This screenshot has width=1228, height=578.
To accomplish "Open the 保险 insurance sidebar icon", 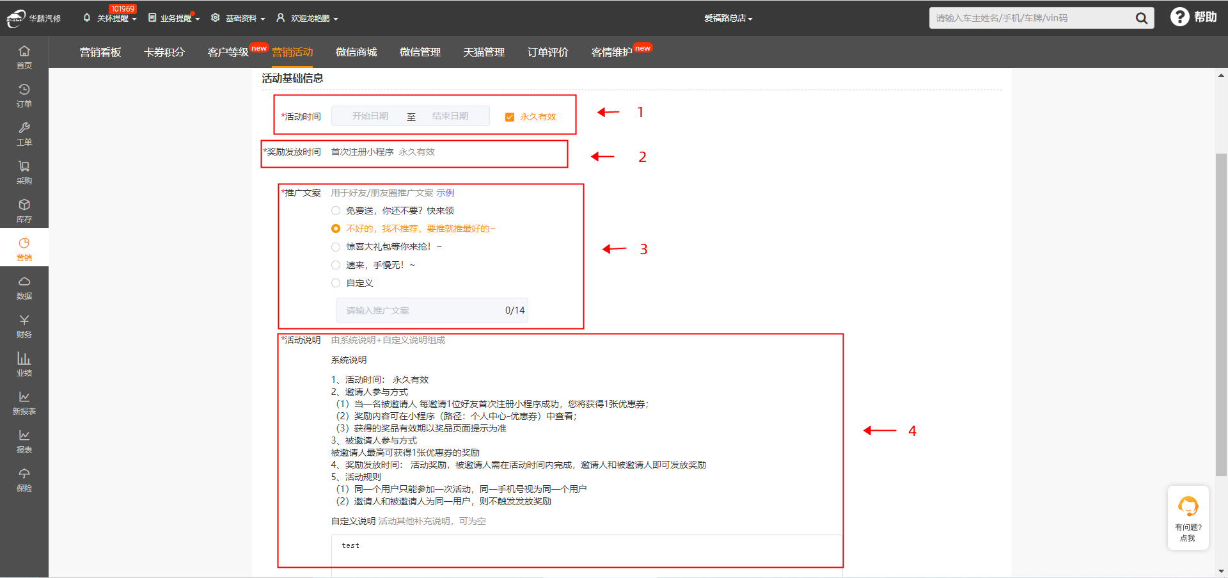I will [x=24, y=479].
